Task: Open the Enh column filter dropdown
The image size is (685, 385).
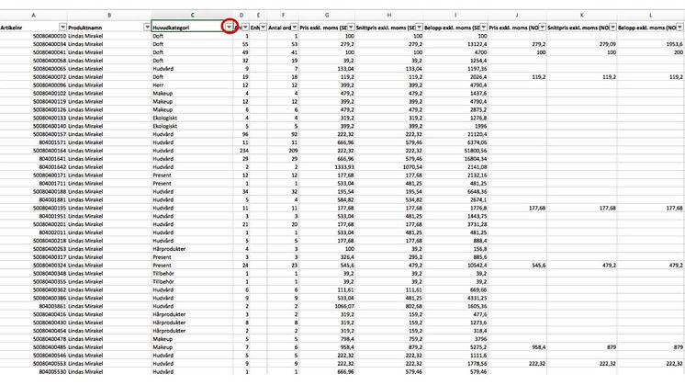Action: 263,27
